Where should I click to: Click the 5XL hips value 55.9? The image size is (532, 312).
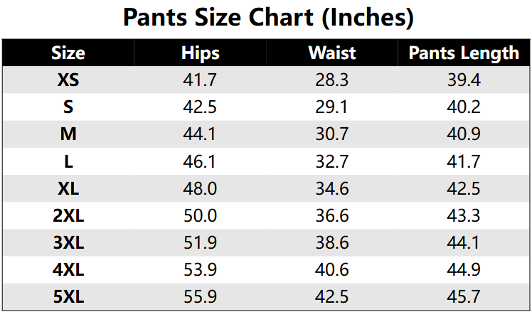[x=200, y=297]
